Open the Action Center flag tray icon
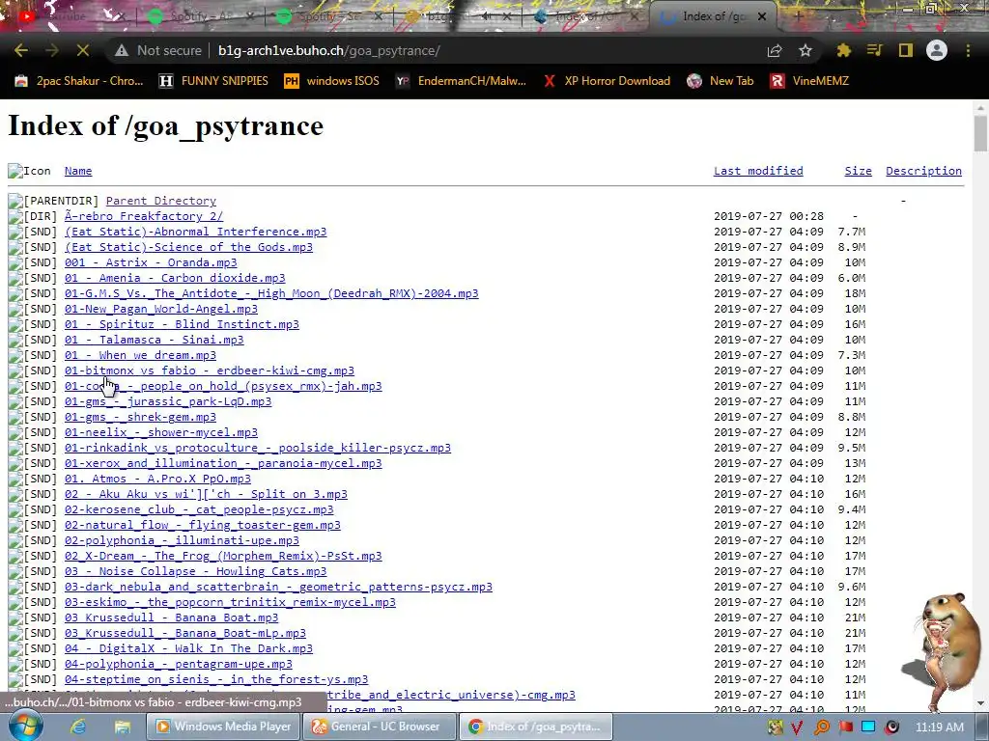The width and height of the screenshot is (989, 741). pos(846,727)
